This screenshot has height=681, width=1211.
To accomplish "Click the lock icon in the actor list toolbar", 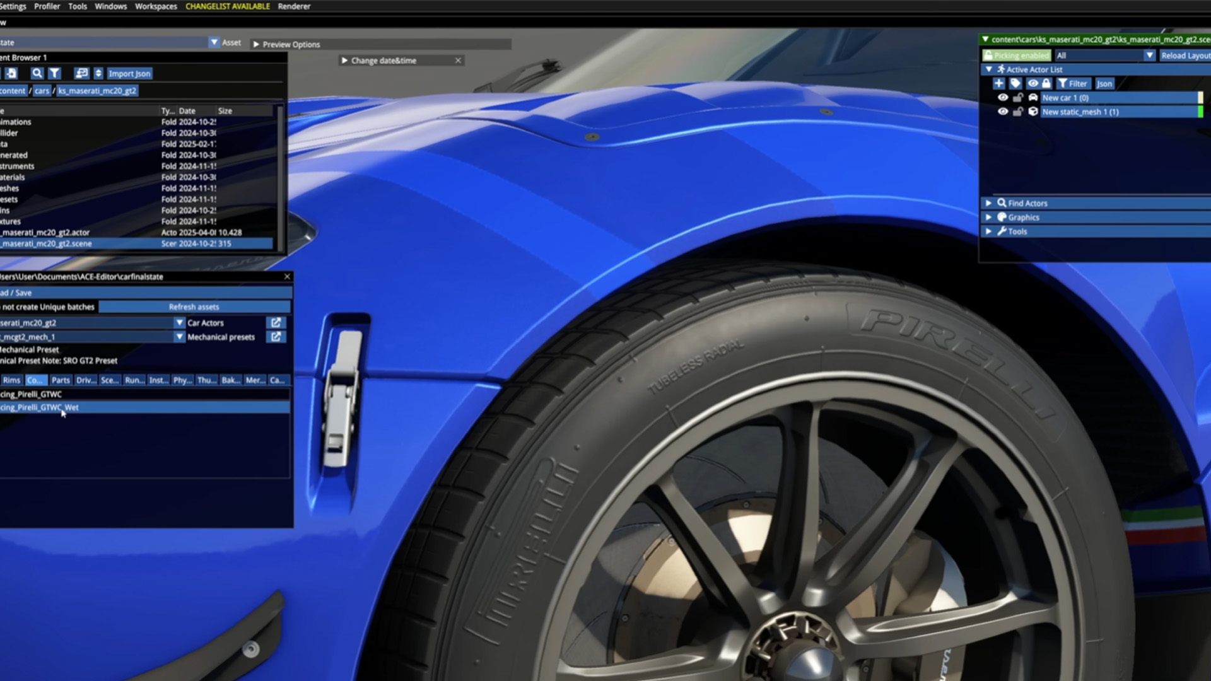I will click(1046, 83).
